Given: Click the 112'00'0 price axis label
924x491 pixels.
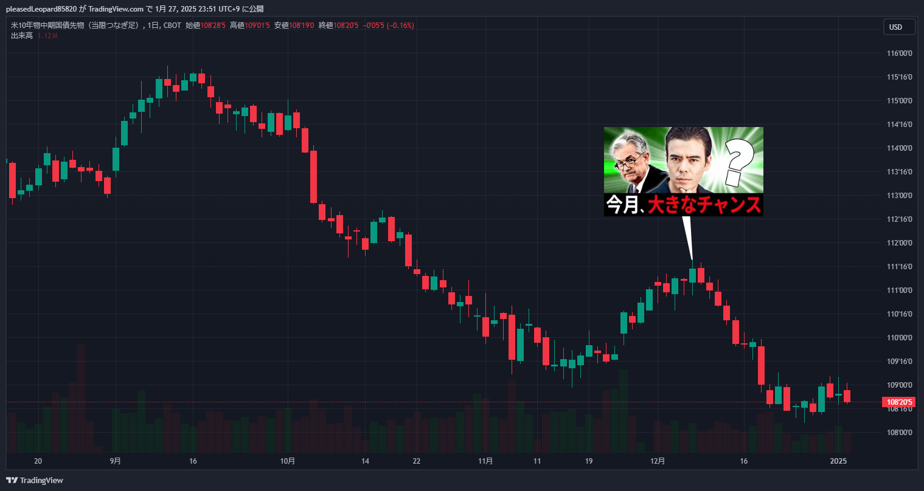Looking at the screenshot, I should 900,243.
